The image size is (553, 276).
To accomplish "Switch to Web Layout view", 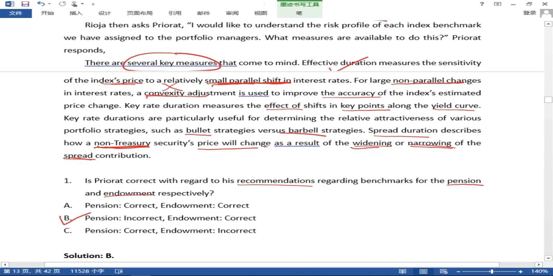I will coord(445,272).
